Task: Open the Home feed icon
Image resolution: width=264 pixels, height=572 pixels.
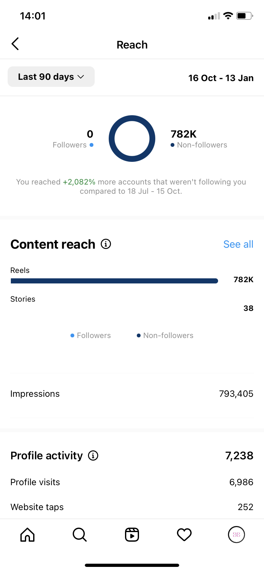Action: pos(27,535)
